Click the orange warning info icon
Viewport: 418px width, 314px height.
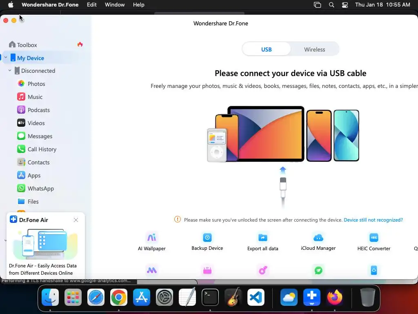177,220
